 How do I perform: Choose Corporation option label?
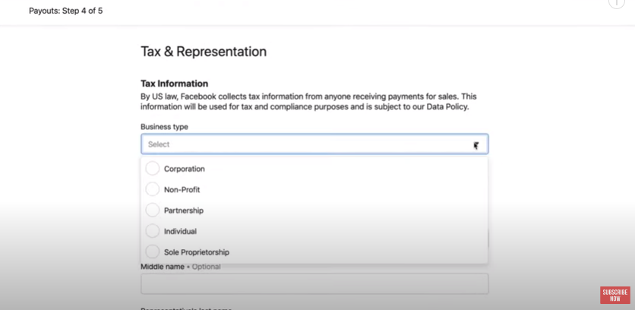point(185,169)
